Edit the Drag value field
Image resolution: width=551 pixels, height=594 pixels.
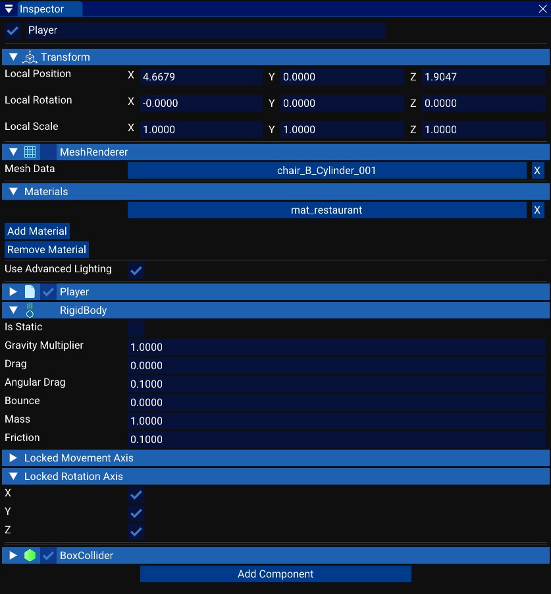(336, 366)
